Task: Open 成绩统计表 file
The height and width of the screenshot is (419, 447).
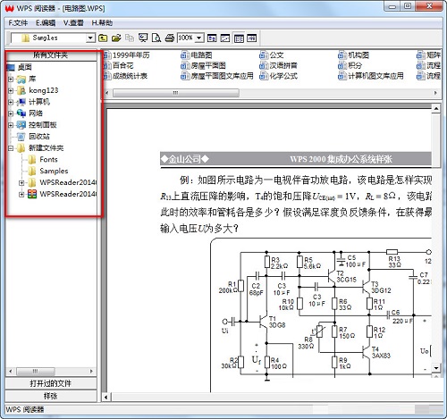Action: pos(130,76)
